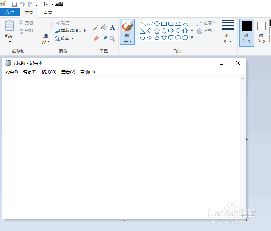This screenshot has height=231, width=271.
Task: Click the 粘贴 clipboard icon
Action: click(9, 26)
